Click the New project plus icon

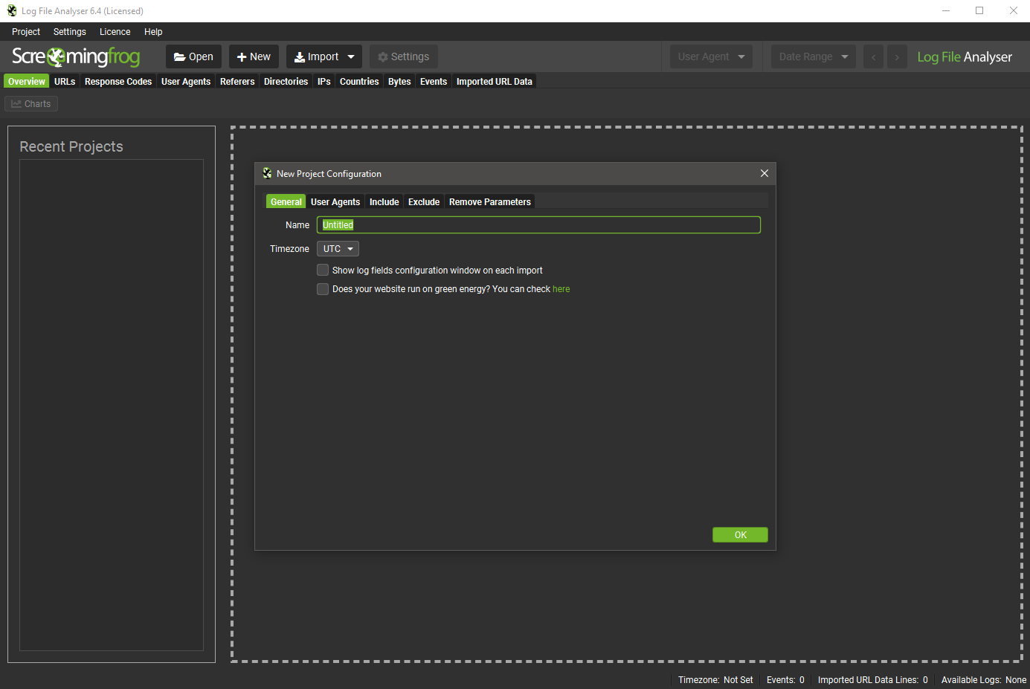pos(242,57)
